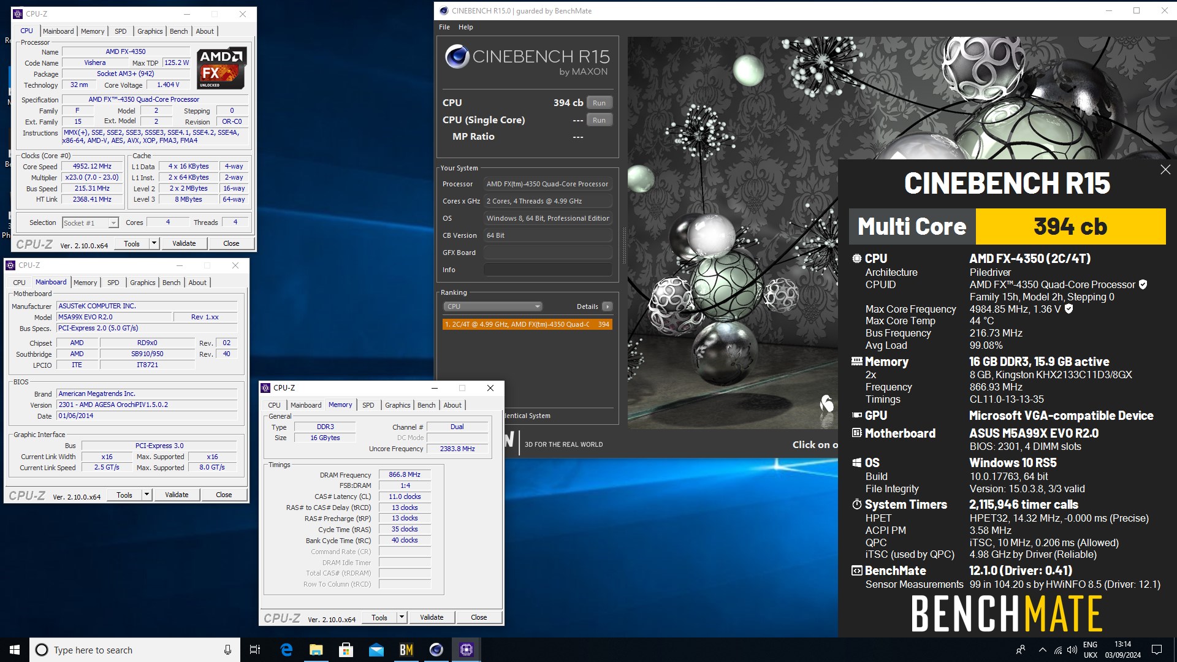Run the CPU multi-core benchmark

click(600, 103)
